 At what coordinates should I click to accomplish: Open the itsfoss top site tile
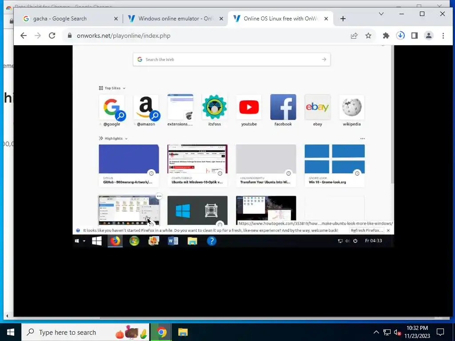[x=215, y=111]
